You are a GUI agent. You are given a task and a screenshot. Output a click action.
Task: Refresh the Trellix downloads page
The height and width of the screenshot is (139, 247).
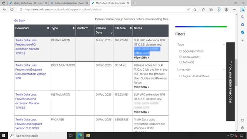(12, 9)
